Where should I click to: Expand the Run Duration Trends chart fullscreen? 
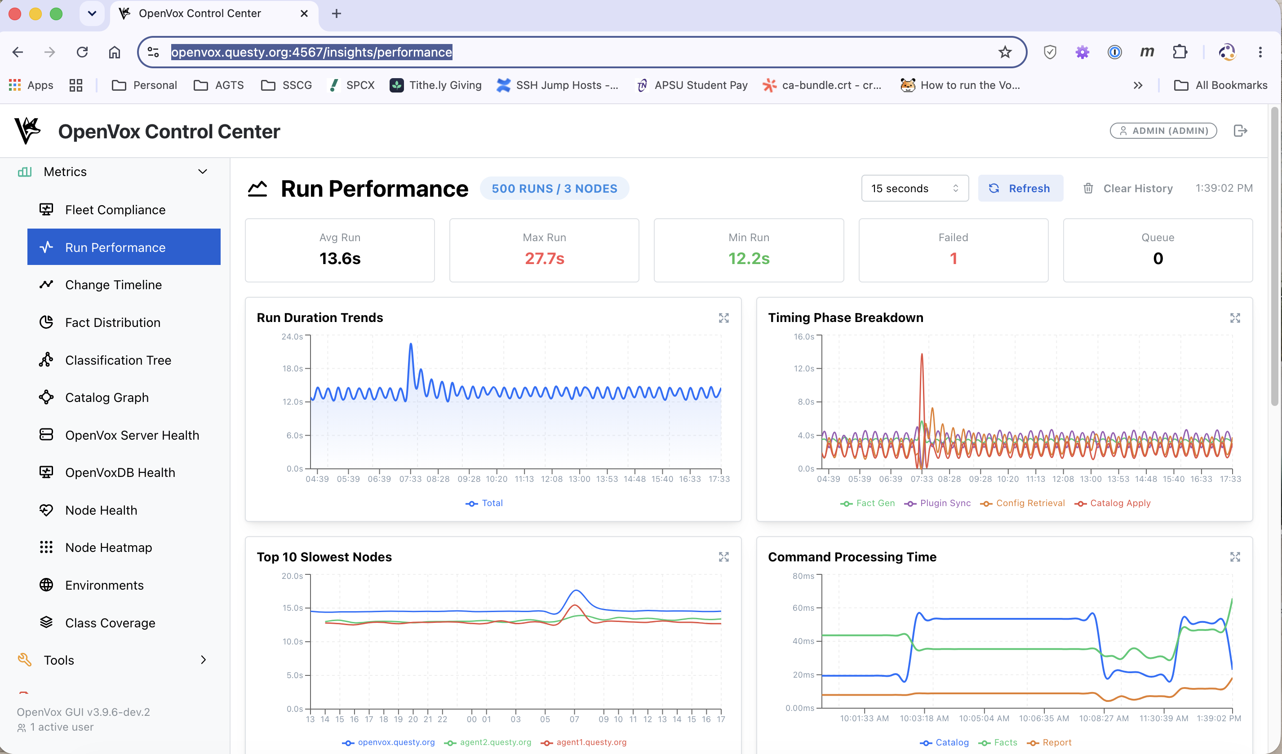[x=723, y=318]
